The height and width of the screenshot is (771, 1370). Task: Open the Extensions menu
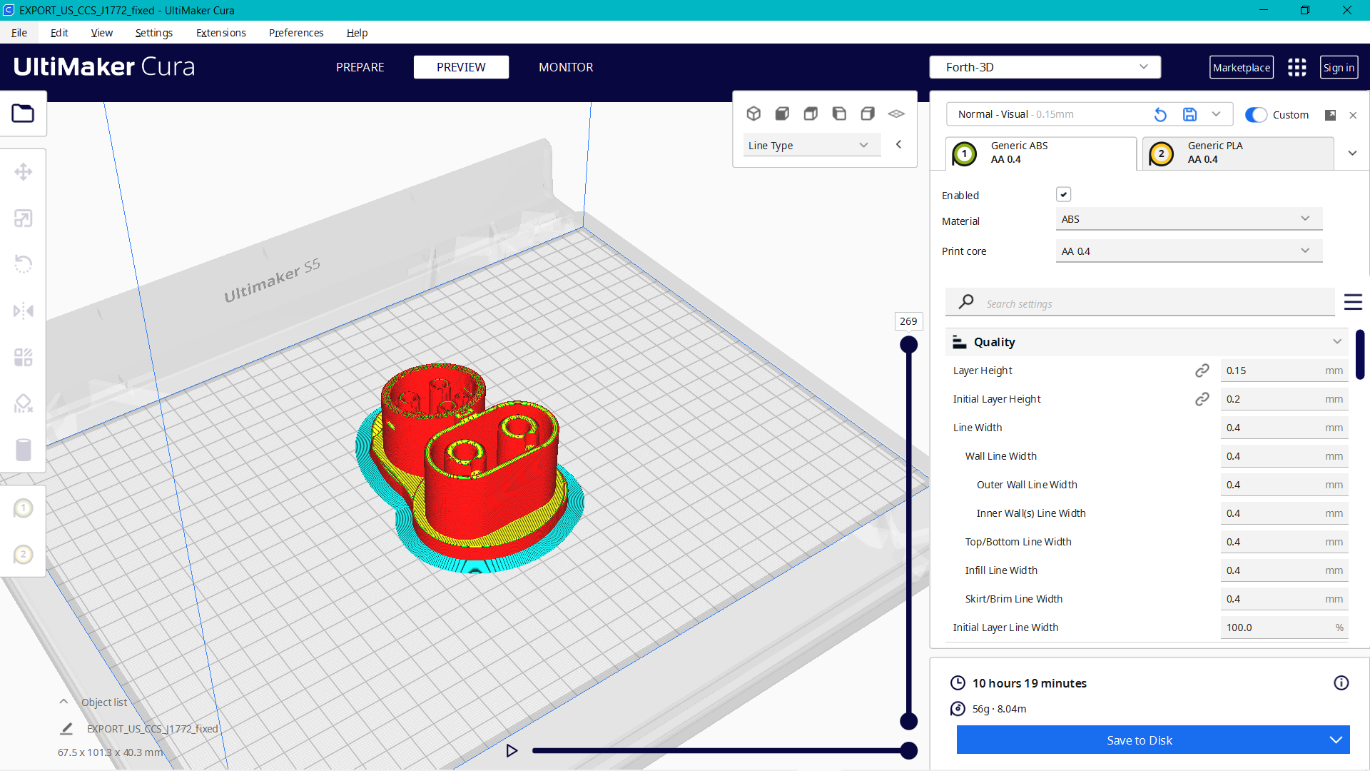click(x=220, y=33)
